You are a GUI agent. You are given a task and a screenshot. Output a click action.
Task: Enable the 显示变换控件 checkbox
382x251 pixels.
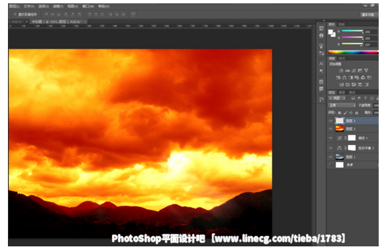15,15
